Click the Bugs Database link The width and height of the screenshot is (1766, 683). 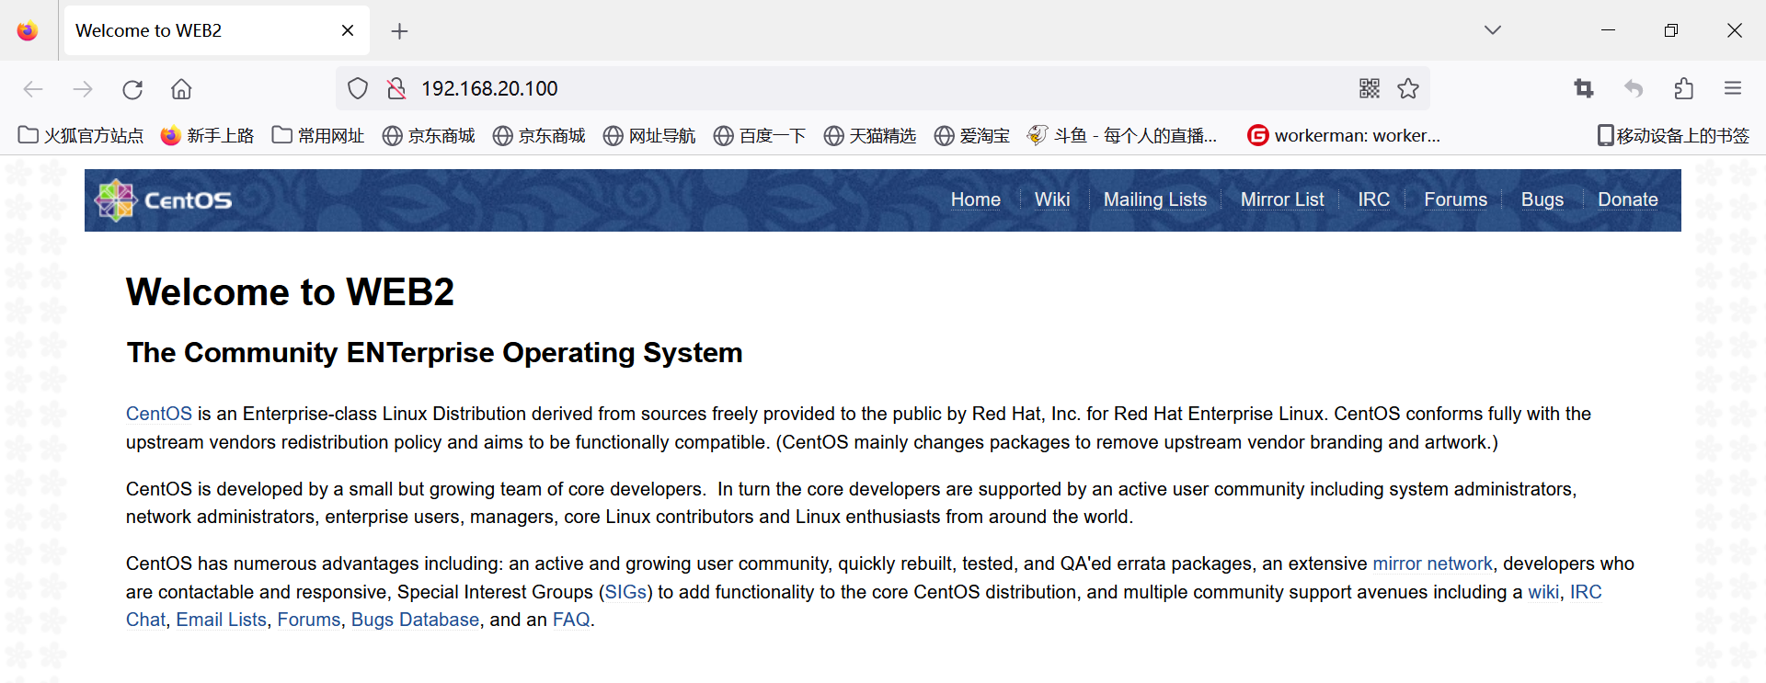click(x=415, y=620)
